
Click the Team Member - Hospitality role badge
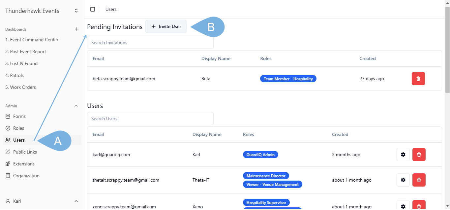pos(288,79)
